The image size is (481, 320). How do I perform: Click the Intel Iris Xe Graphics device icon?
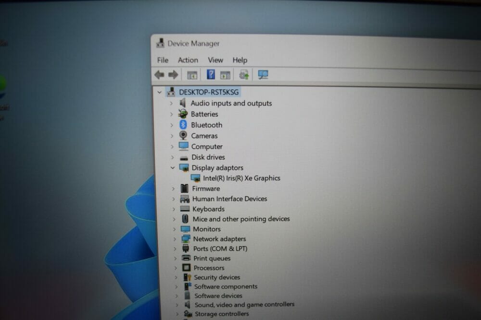[195, 178]
